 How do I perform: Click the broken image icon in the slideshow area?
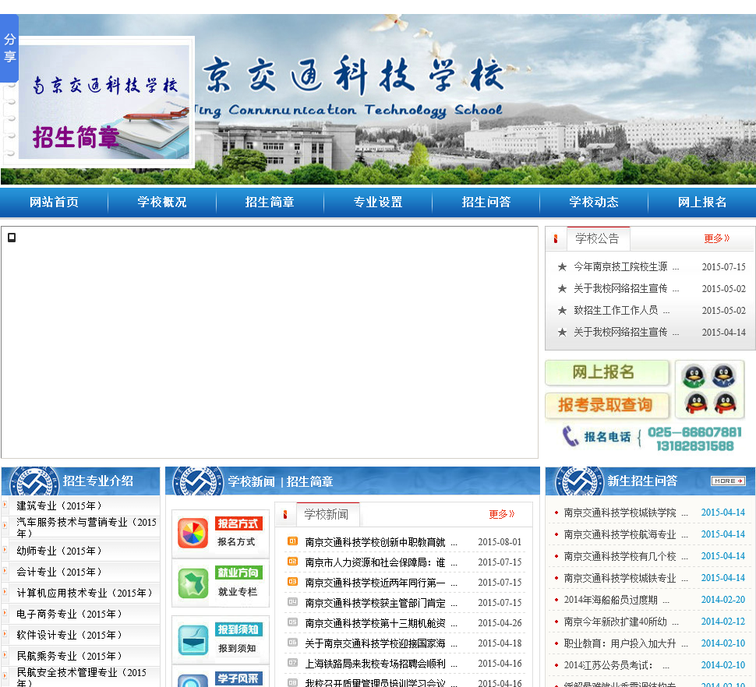[12, 238]
